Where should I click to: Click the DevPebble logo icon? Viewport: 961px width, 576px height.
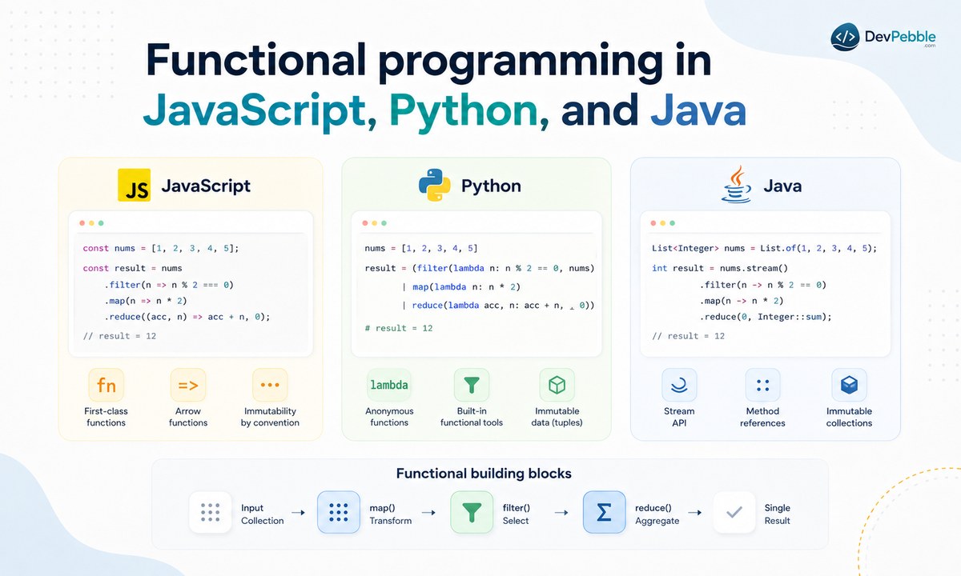pos(846,37)
